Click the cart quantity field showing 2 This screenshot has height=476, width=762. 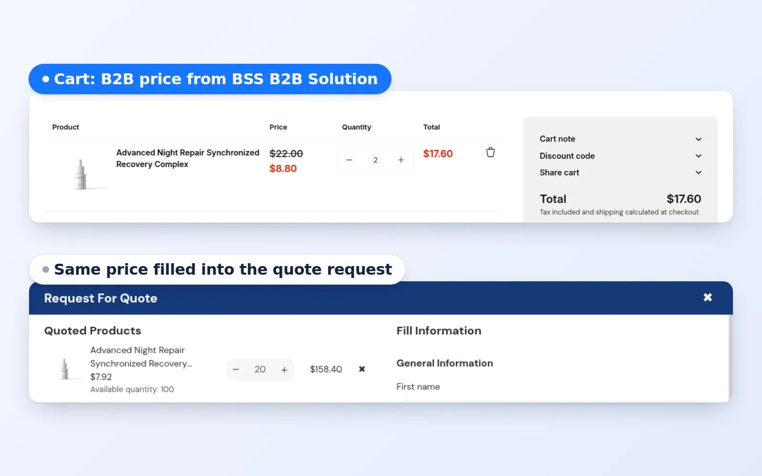click(375, 160)
